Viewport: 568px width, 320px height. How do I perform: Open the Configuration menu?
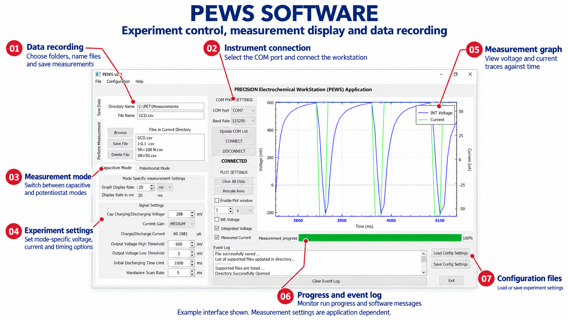(x=118, y=82)
